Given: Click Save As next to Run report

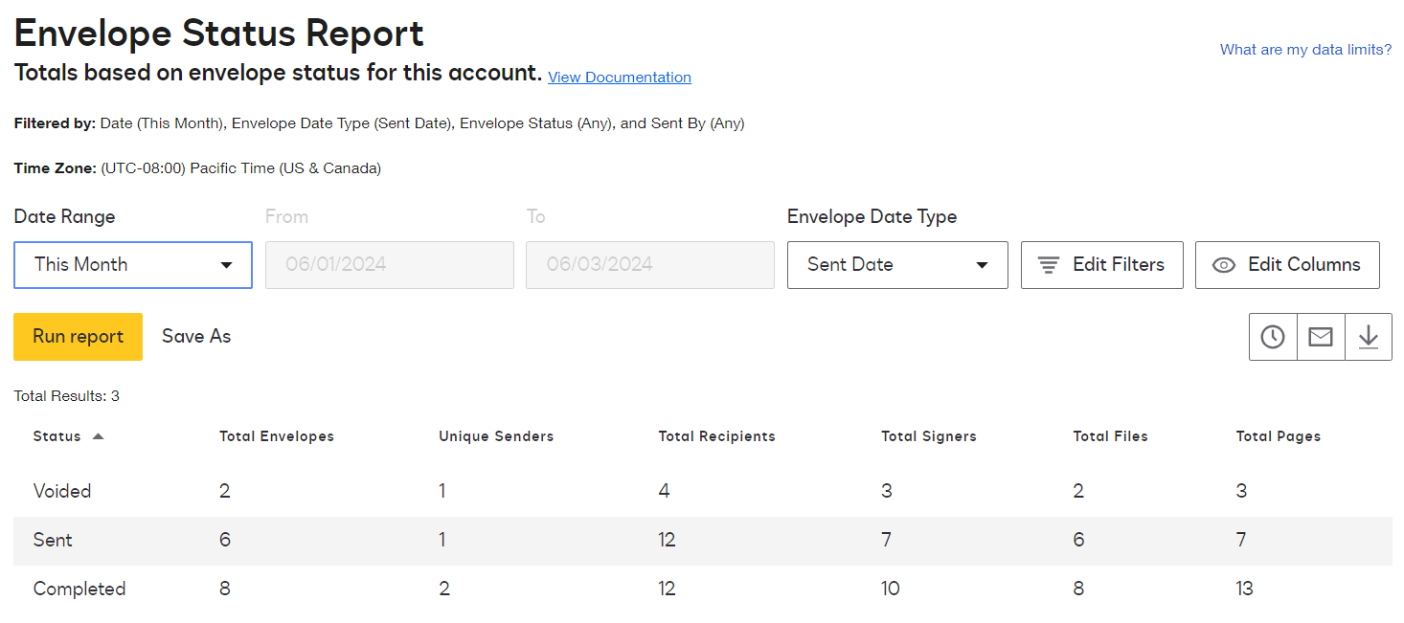Looking at the screenshot, I should 196,337.
